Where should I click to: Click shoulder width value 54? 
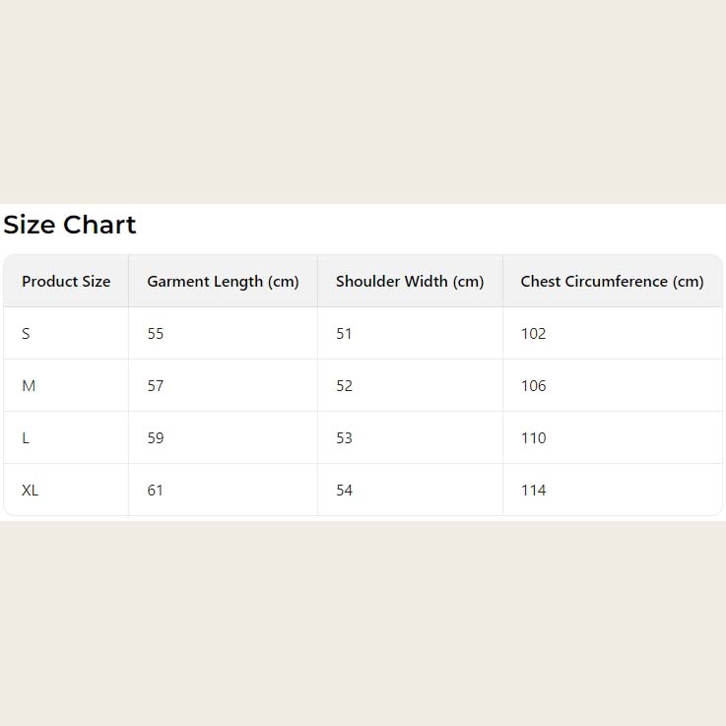click(x=344, y=491)
